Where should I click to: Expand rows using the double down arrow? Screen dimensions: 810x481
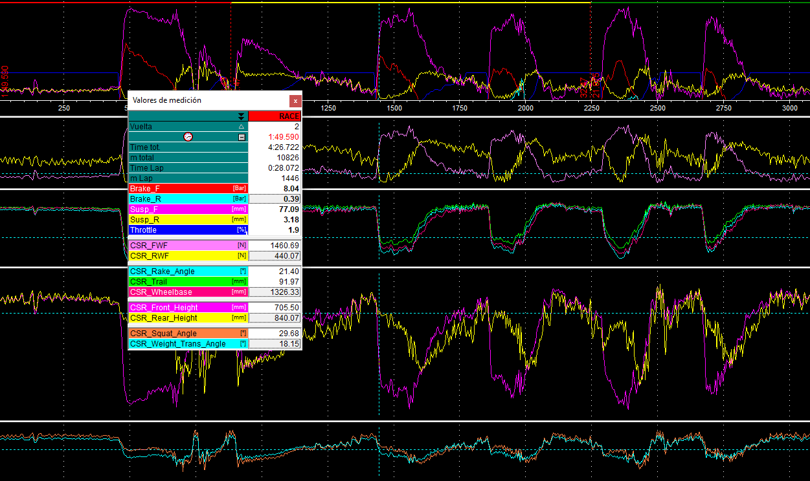pos(242,116)
